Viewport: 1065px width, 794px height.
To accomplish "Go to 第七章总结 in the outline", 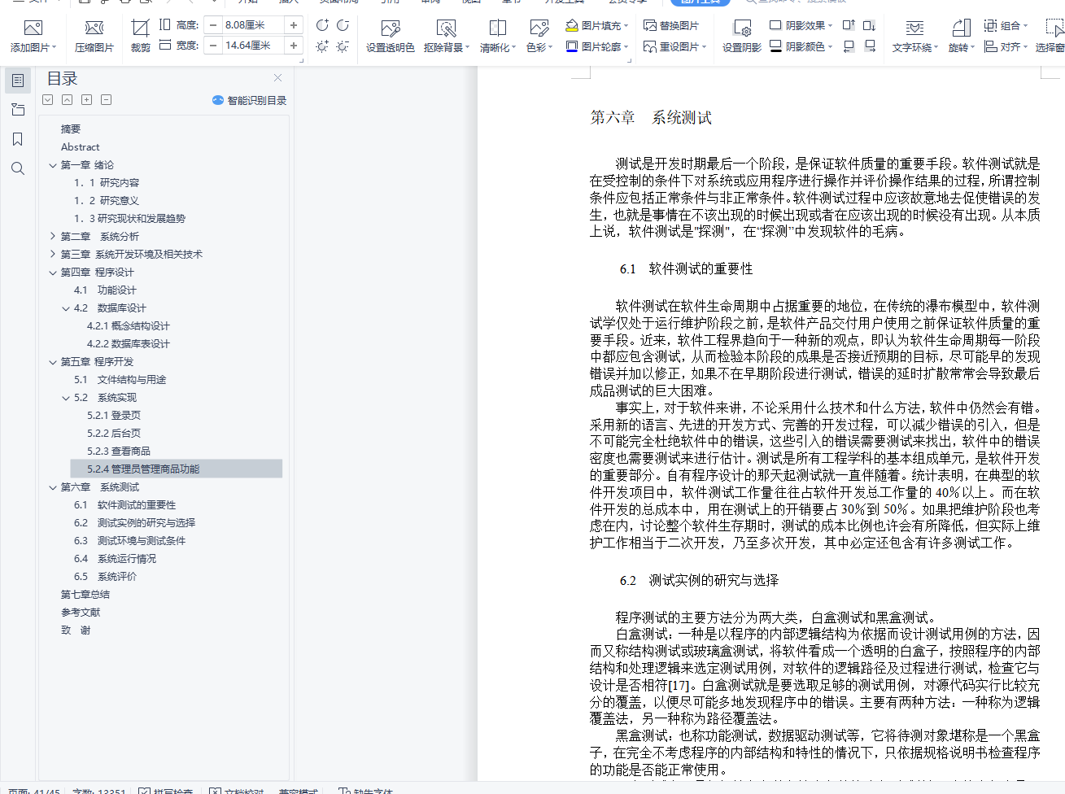I will point(85,595).
